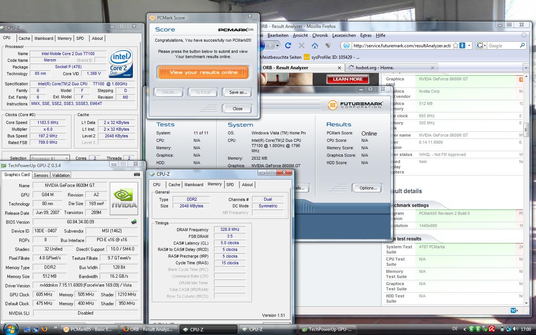Click the blue info icon in address bar
The image size is (536, 335).
coord(462,45)
